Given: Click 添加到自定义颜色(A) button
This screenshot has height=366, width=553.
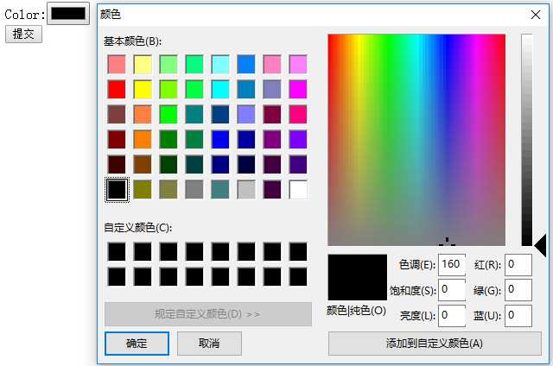Looking at the screenshot, I should pyautogui.click(x=435, y=344).
